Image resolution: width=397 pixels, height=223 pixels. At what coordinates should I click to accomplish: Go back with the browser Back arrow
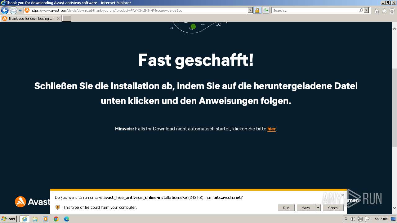tap(5, 11)
